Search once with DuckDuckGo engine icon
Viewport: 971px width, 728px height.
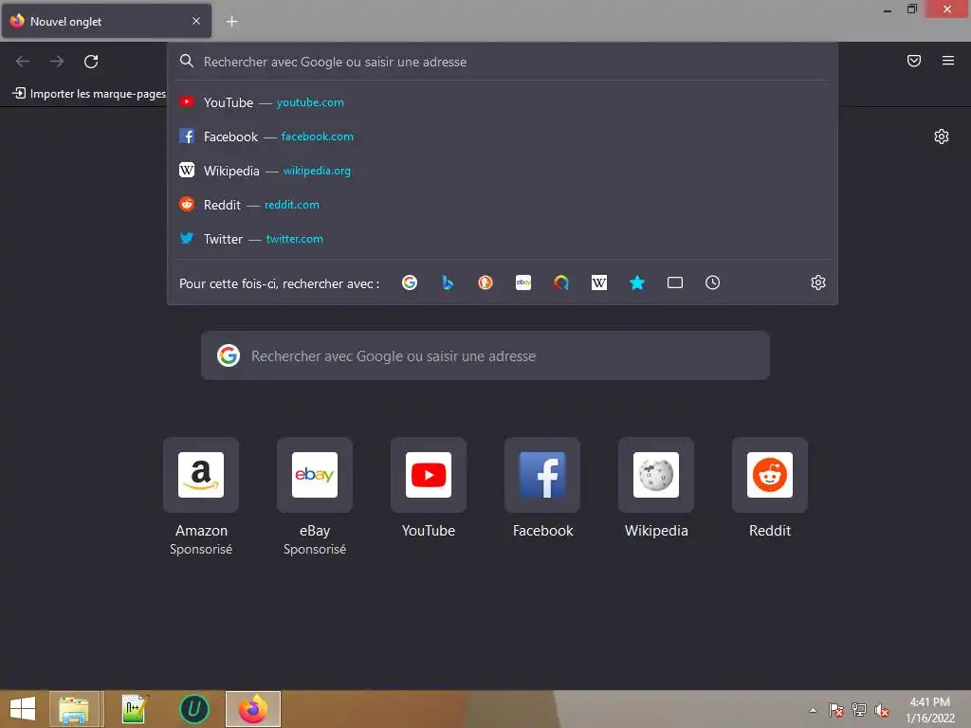click(x=485, y=282)
